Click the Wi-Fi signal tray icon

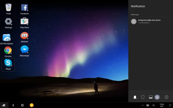pyautogui.click(x=154, y=105)
